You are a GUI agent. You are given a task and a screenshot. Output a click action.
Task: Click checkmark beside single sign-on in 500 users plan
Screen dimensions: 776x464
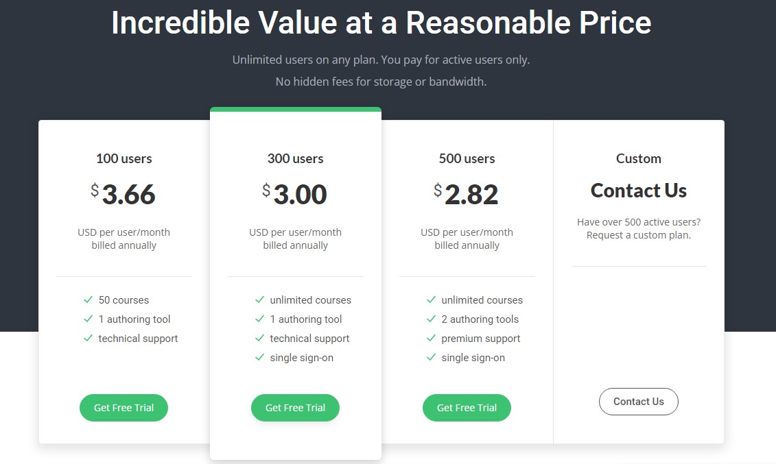431,357
